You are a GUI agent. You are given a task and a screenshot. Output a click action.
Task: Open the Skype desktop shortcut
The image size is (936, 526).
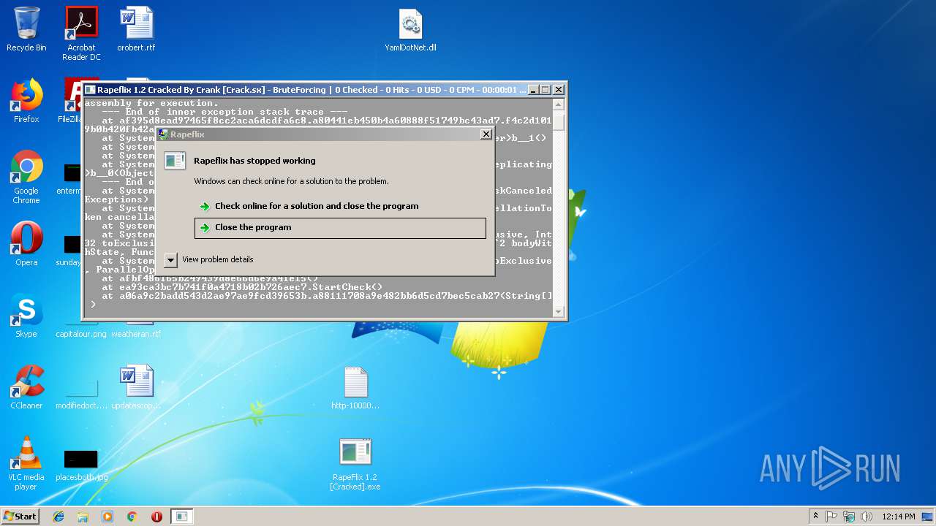26,315
